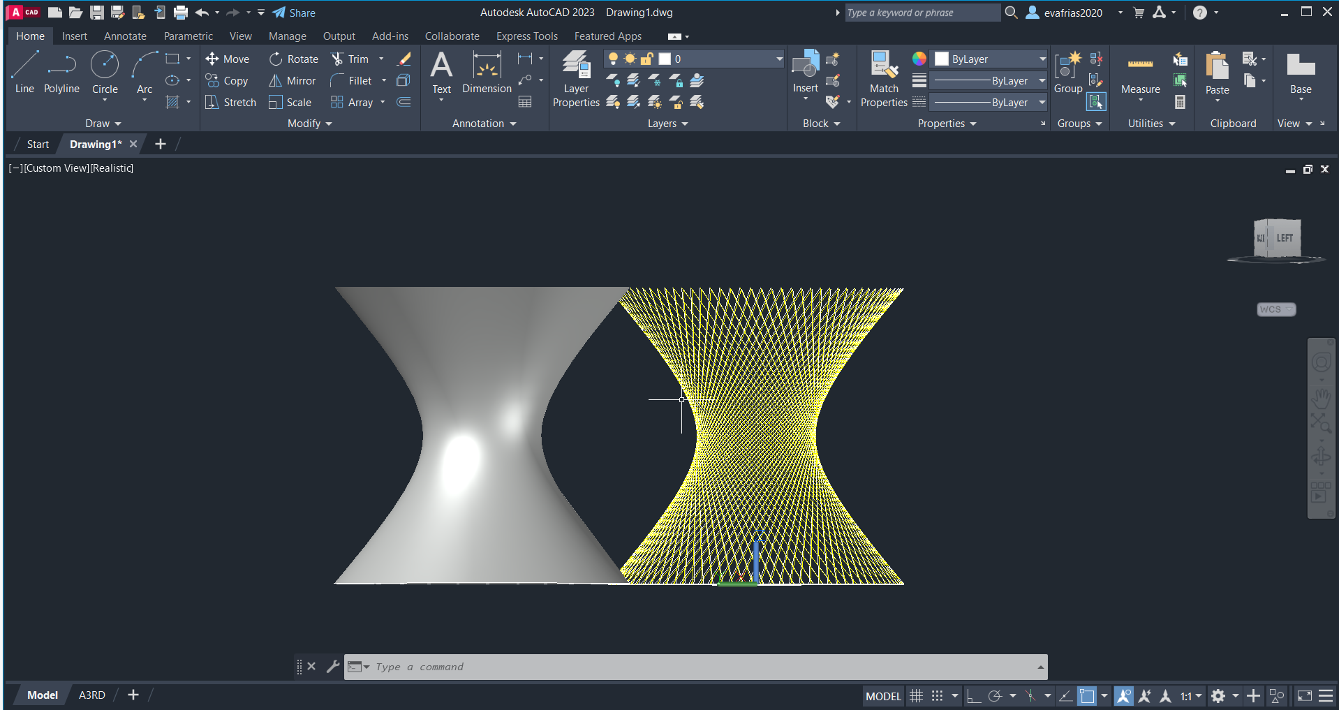Toggle ortho mode in status bar
The width and height of the screenshot is (1339, 710).
coord(974,696)
